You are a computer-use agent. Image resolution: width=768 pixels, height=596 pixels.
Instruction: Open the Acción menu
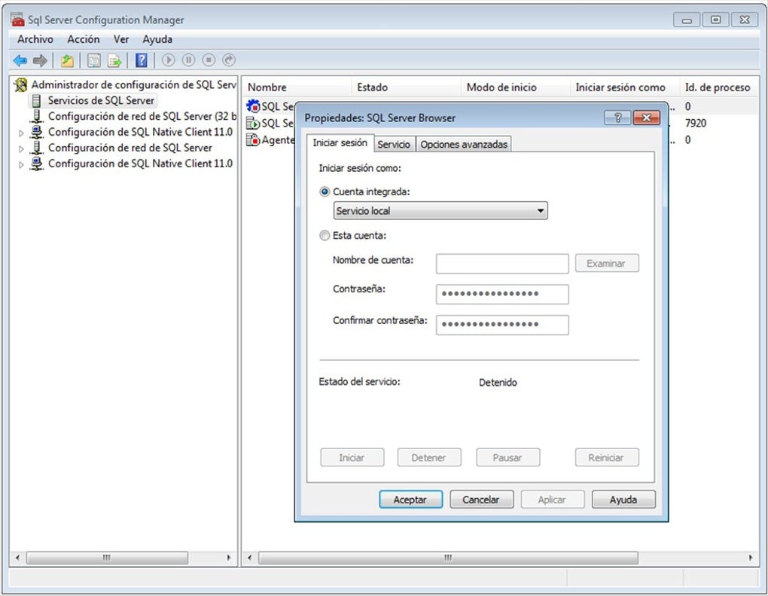pos(84,39)
